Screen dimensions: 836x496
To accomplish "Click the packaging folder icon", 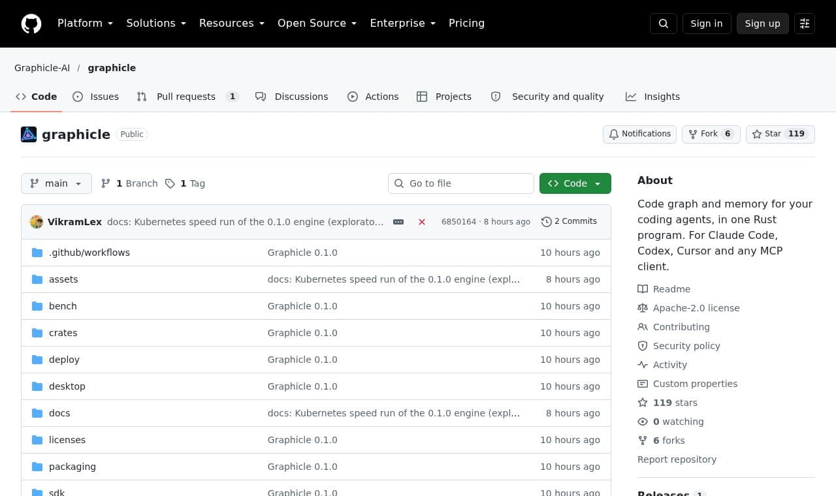I will click(x=37, y=467).
